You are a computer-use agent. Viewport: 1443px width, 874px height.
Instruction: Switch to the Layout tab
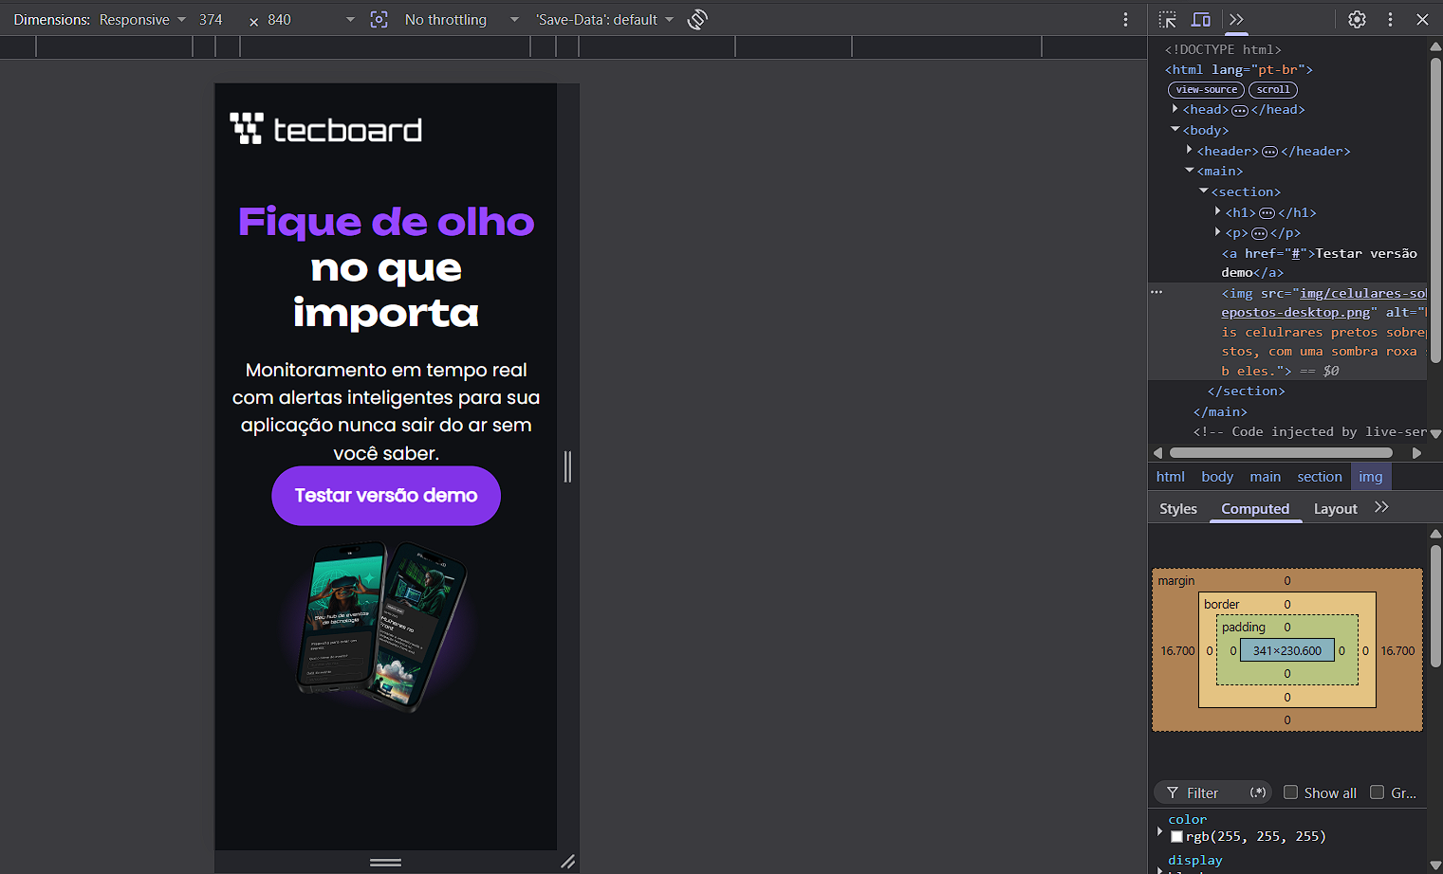pos(1335,509)
